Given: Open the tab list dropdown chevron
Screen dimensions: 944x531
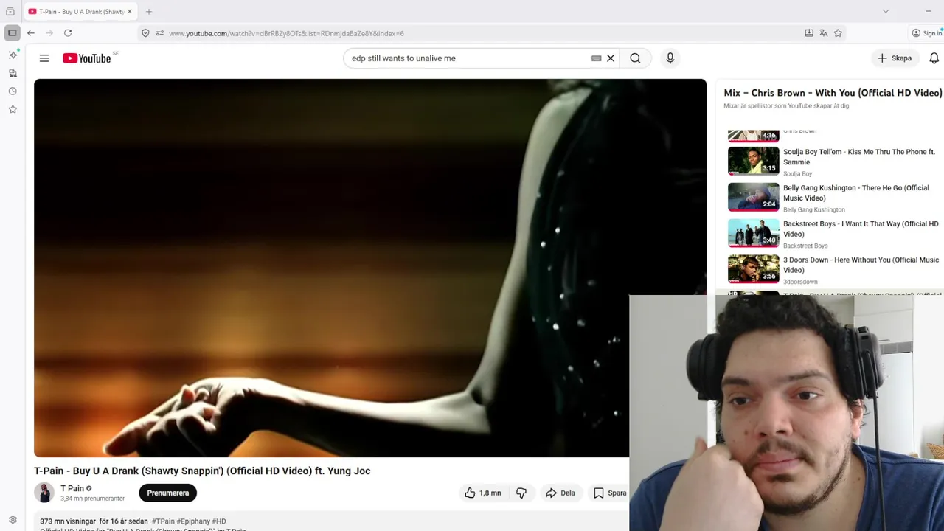Looking at the screenshot, I should (886, 11).
